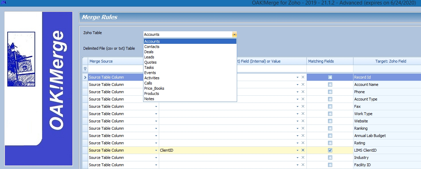Open the field value dropdown in the Rating row
Screen dimensions: 421x169
coord(297,143)
